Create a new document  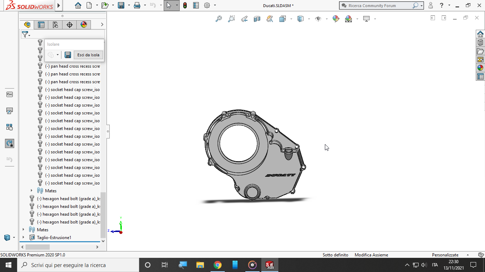(x=89, y=5)
